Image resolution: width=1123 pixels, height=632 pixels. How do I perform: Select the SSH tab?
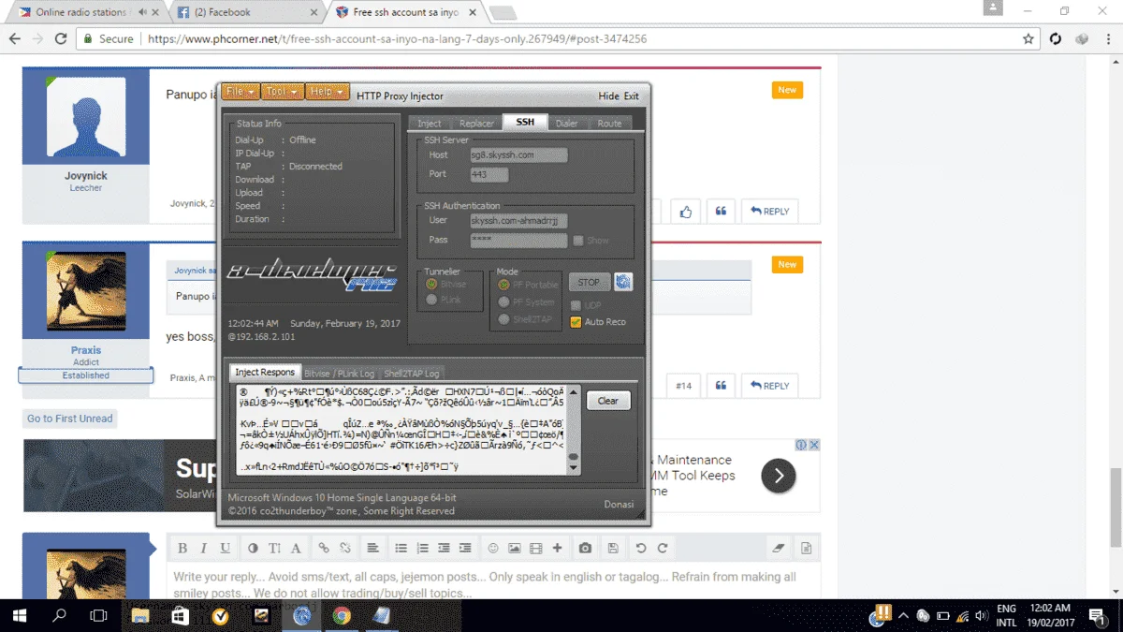coord(525,123)
